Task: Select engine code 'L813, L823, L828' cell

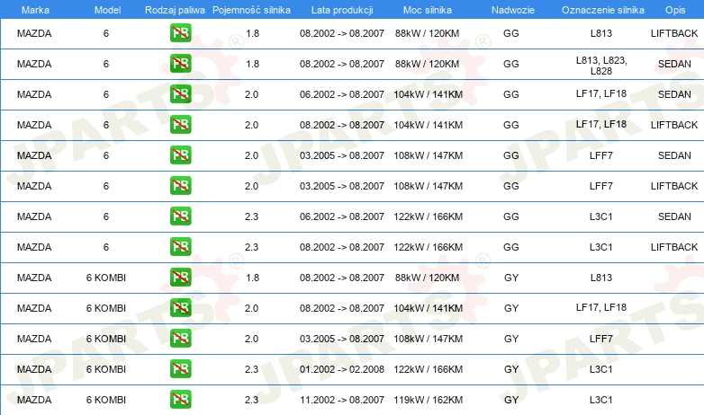Action: tap(601, 66)
